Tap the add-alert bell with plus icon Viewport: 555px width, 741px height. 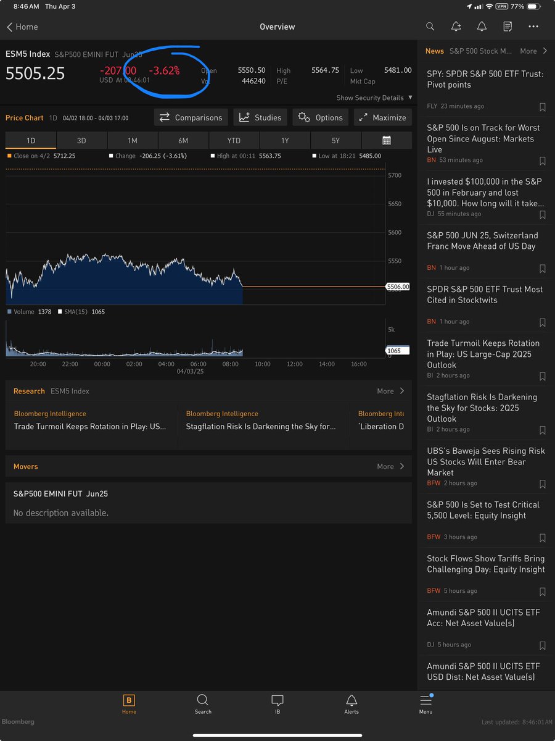(x=456, y=27)
